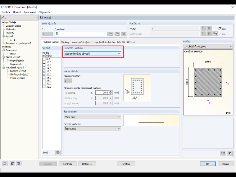This screenshot has height=177, width=236.
Task: Decrease 1. vrstva spacing value
Action: [111, 93]
